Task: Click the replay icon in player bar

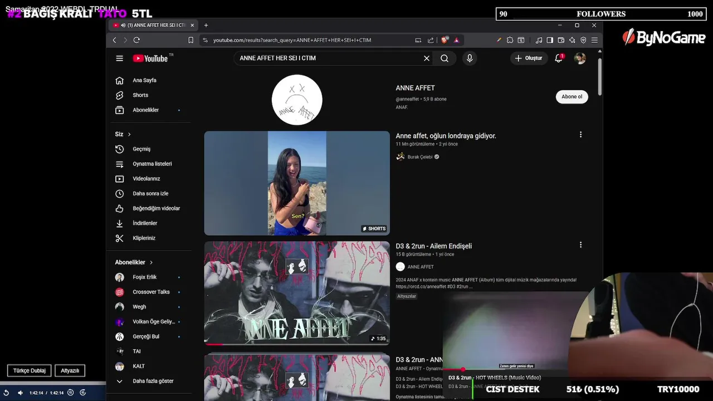Action: (6, 393)
